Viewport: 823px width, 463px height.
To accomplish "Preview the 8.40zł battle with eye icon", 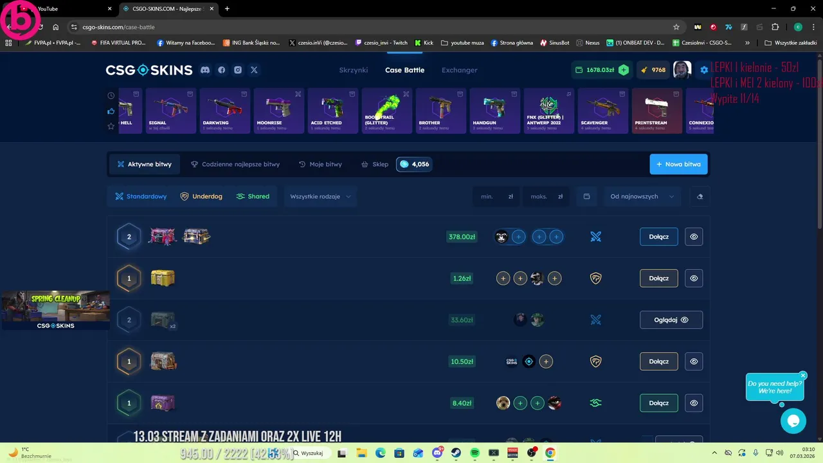I will pos(694,403).
